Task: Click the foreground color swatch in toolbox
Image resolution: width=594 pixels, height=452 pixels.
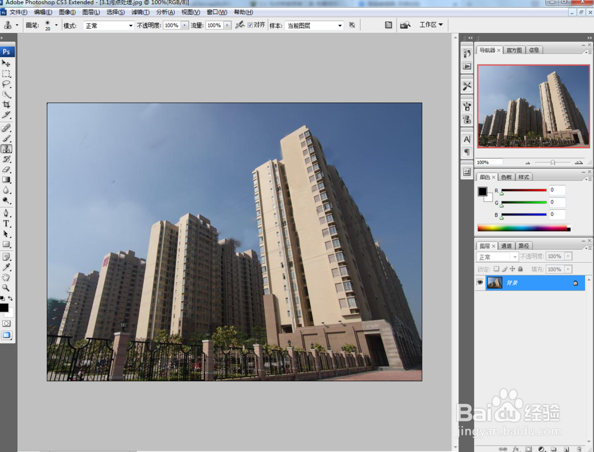Action: 4,307
